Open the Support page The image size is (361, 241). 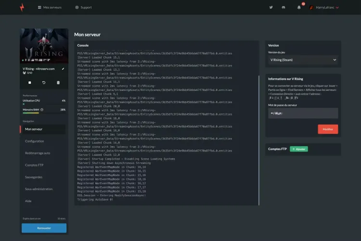(83, 7)
